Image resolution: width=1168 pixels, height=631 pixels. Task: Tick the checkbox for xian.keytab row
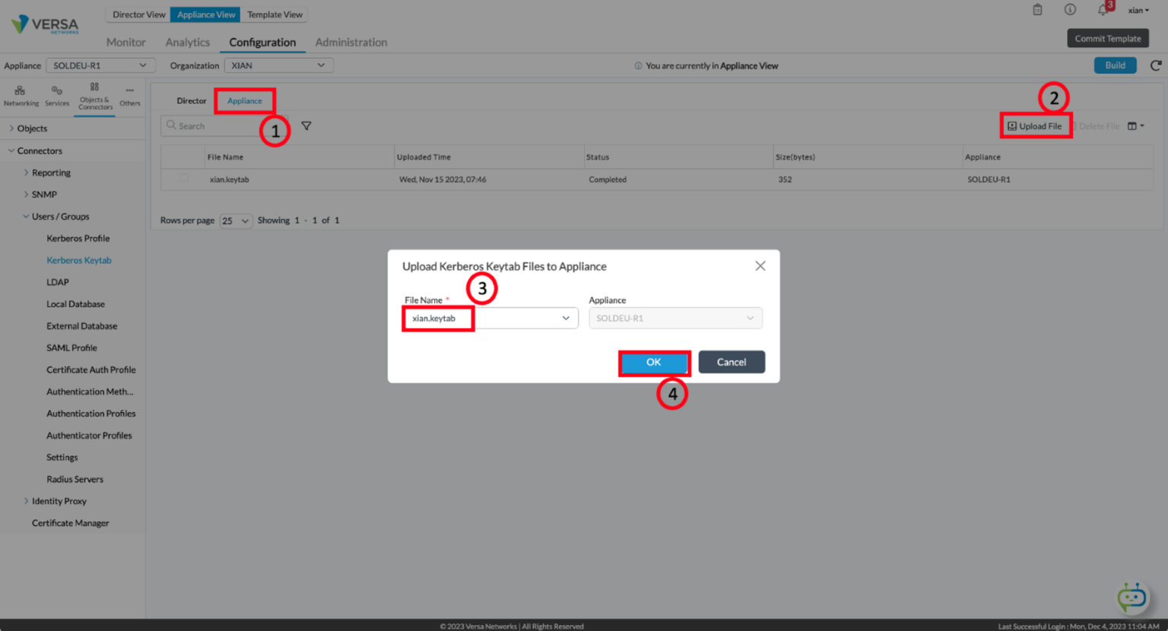click(x=183, y=179)
